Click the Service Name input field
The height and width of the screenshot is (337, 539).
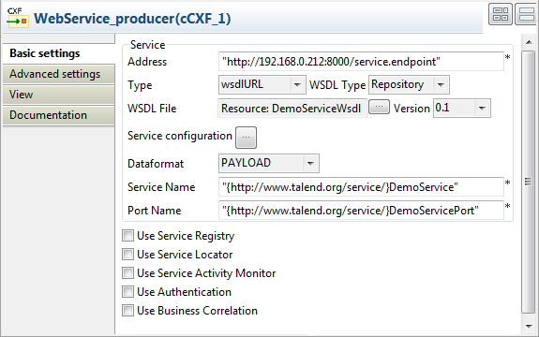361,187
